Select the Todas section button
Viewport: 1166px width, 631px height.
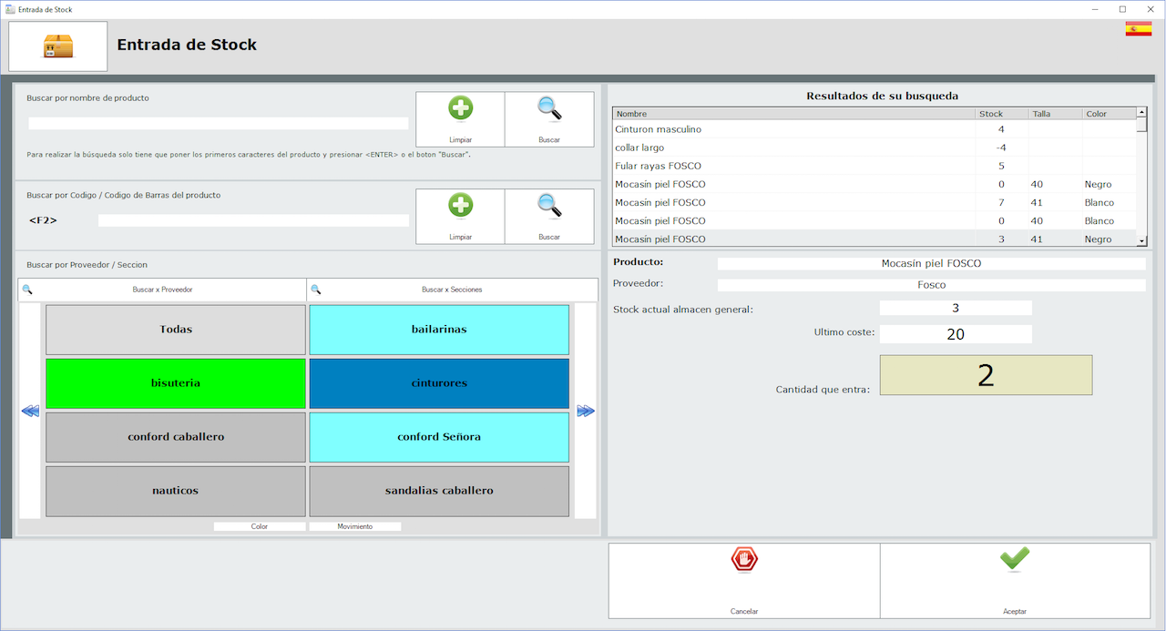click(176, 330)
